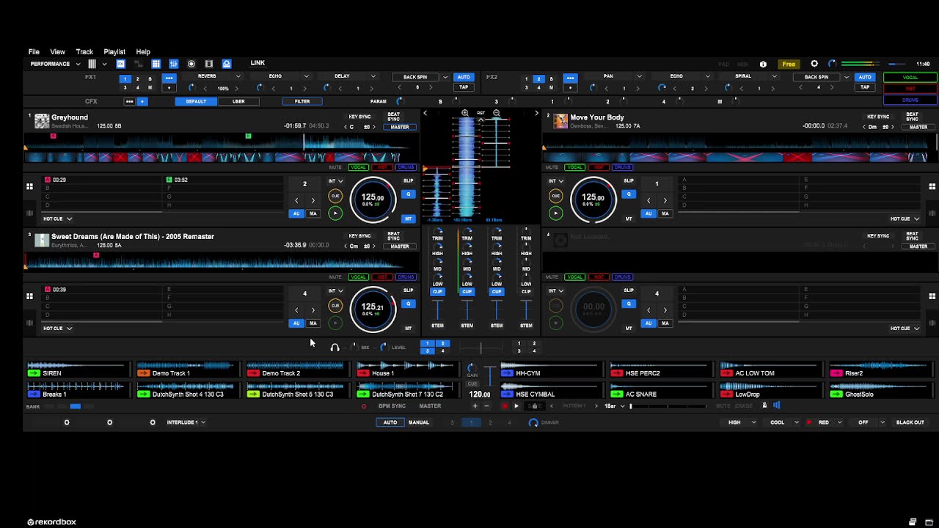
Task: Toggle headphone CUE for the first mixer channel
Action: click(x=437, y=292)
